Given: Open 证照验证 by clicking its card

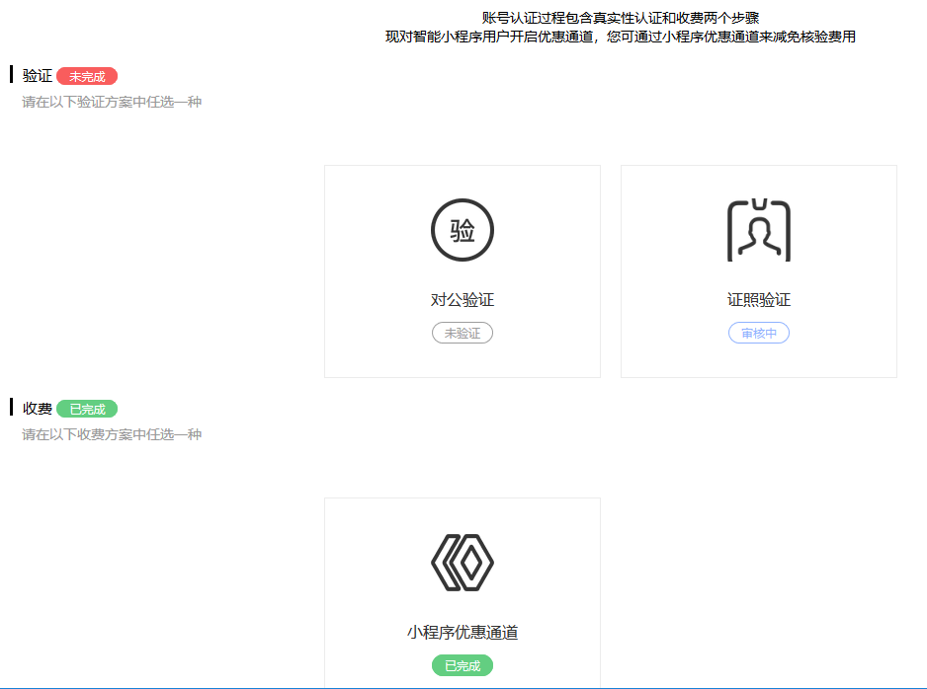Looking at the screenshot, I should 758,271.
